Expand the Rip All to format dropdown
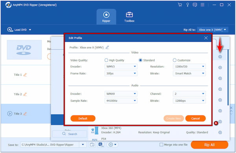Screen dimensions: 236x153 tap(212, 30)
